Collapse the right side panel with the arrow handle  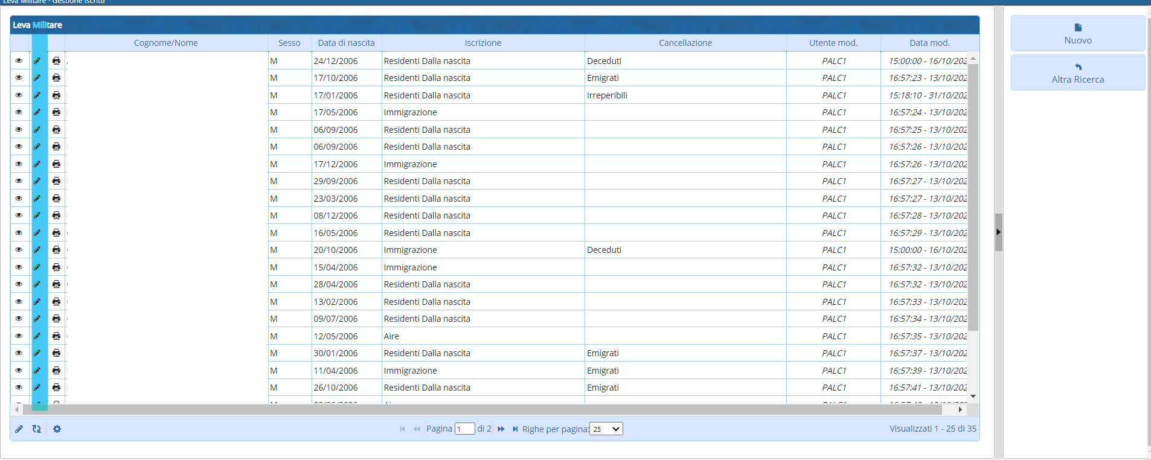click(998, 232)
